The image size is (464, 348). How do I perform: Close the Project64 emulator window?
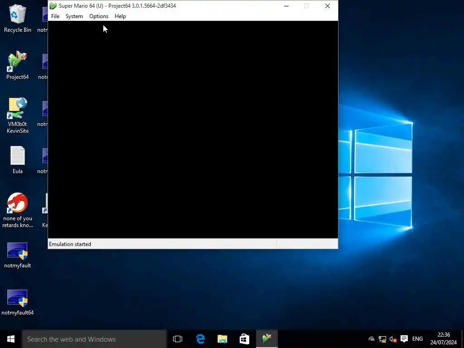(328, 6)
